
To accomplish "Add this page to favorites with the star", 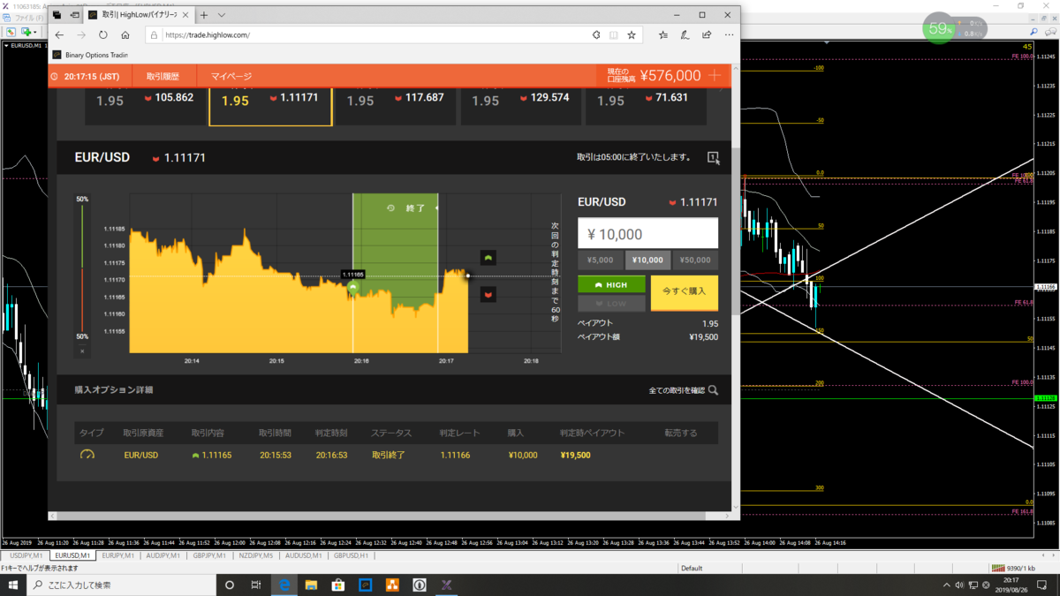I will click(x=632, y=35).
